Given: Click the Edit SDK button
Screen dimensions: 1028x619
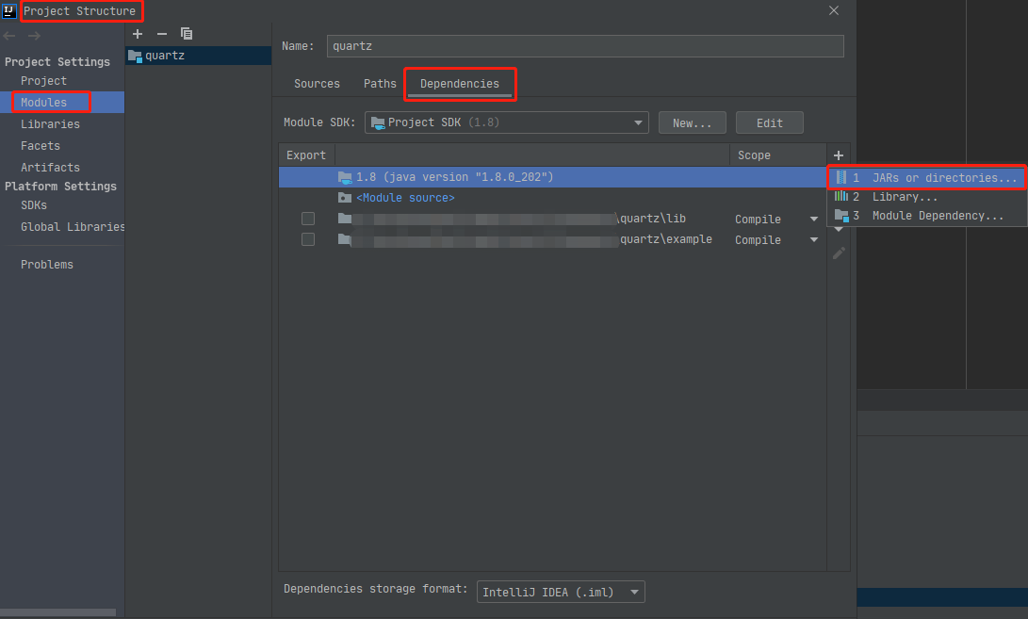Looking at the screenshot, I should coord(770,122).
